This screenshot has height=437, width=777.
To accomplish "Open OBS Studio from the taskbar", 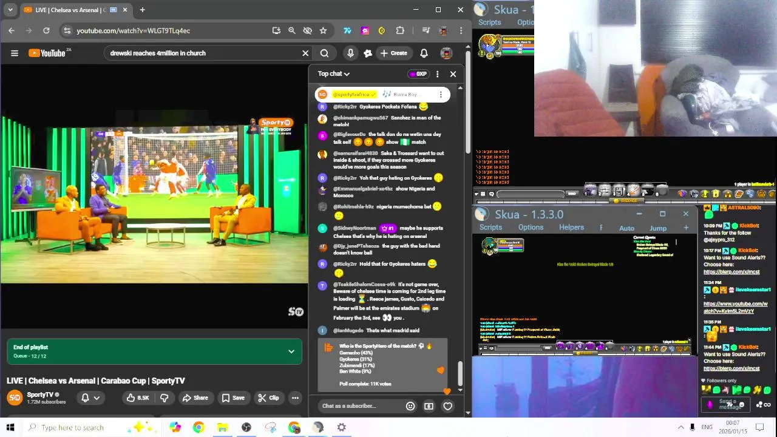I will (246, 427).
